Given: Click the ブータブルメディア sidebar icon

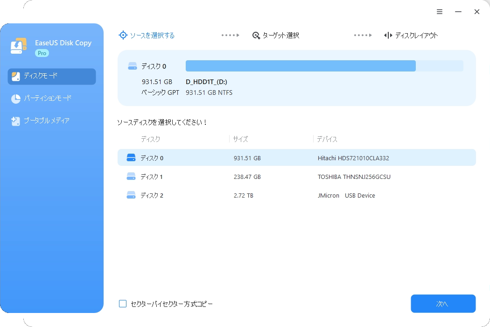Looking at the screenshot, I should pos(15,121).
